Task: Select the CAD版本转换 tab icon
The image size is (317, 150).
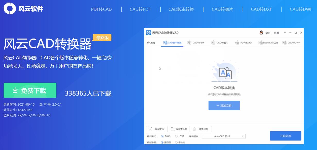Action: pos(165,42)
